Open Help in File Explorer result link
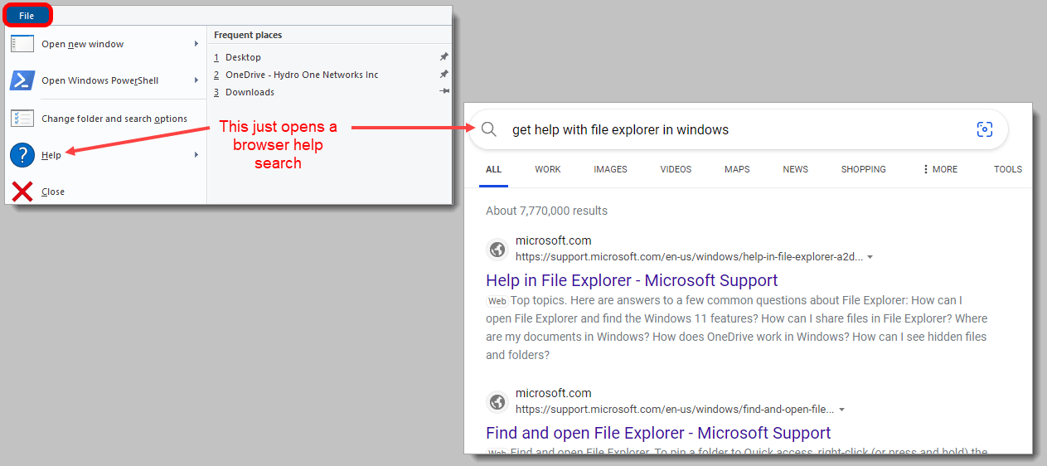 [632, 280]
